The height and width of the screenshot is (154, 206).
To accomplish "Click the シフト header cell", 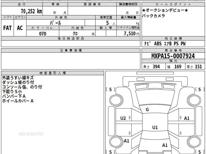I will (7, 17).
